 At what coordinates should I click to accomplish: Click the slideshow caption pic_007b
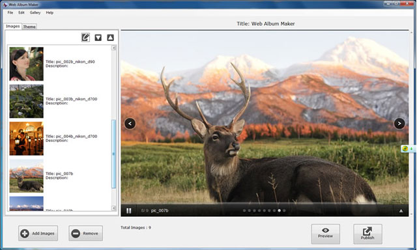coord(160,211)
